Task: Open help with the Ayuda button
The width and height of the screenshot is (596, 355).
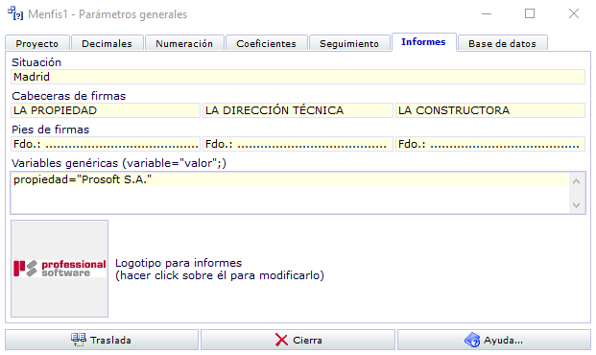Action: (494, 340)
